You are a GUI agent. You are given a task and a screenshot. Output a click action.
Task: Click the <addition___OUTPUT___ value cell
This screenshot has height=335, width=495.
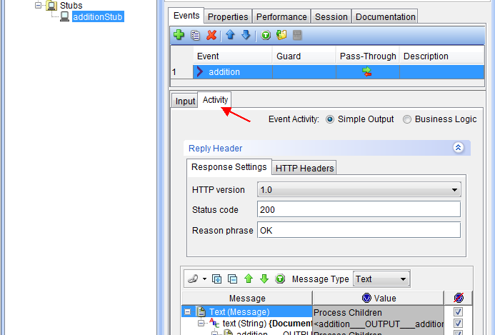[378, 324]
